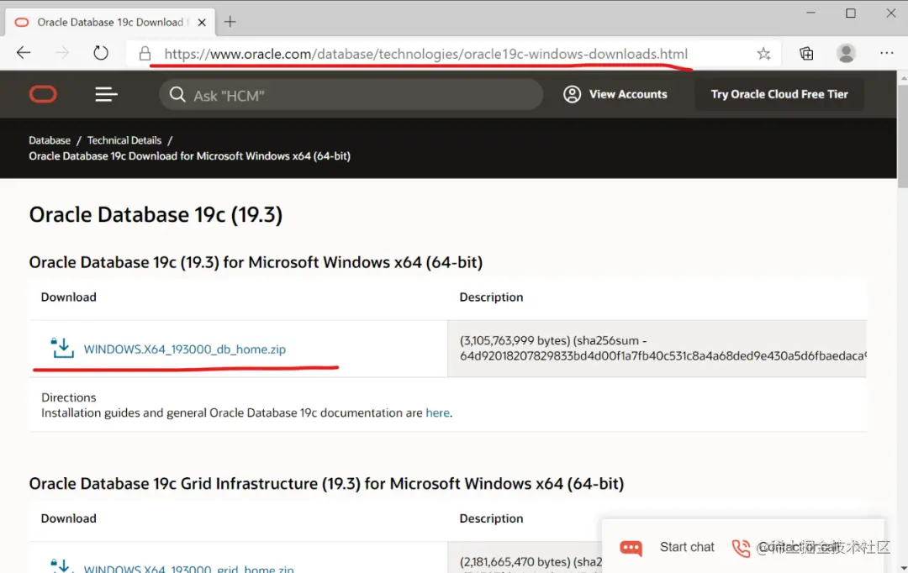The image size is (908, 573).
Task: Click the browser forward arrow
Action: click(62, 53)
